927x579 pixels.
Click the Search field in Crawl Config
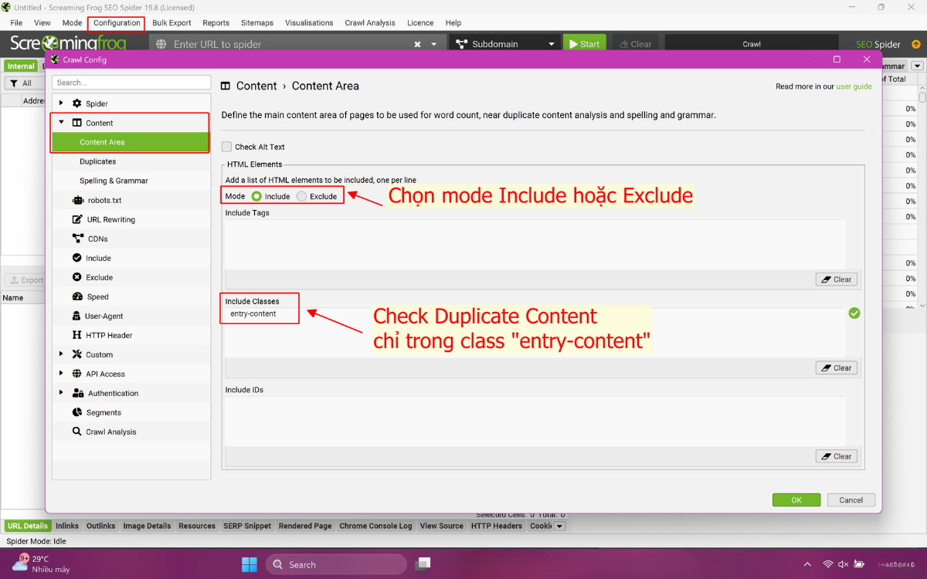point(131,82)
